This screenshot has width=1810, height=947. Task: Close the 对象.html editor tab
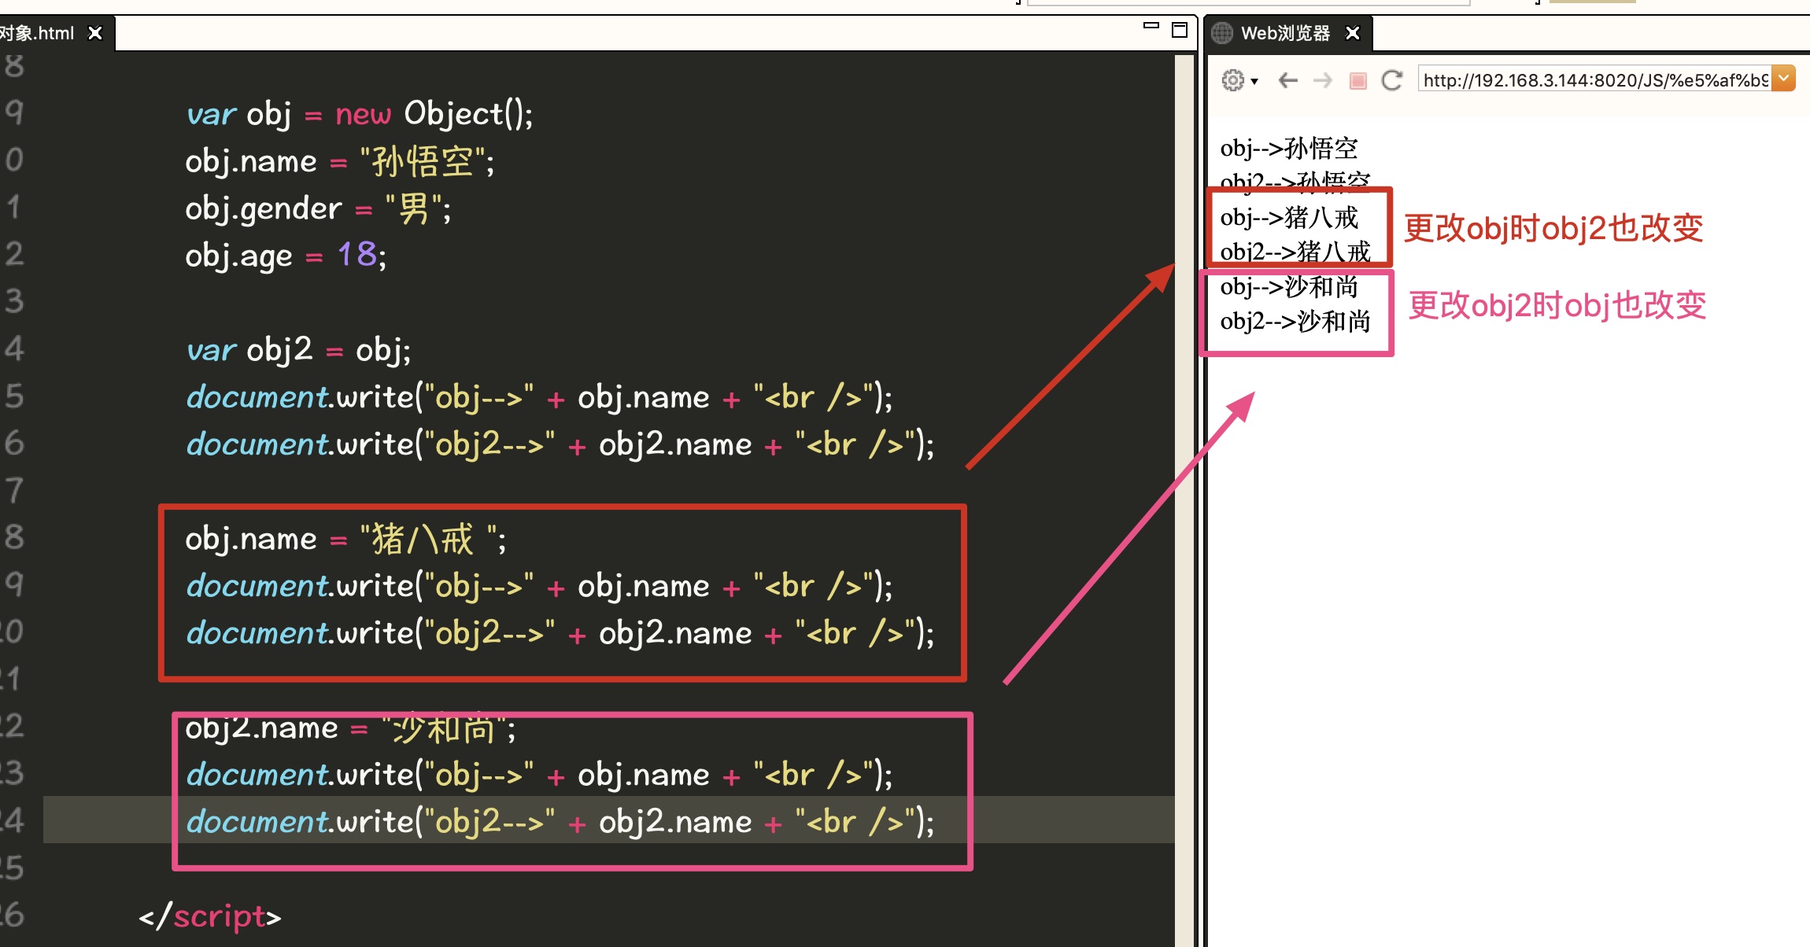pyautogui.click(x=95, y=33)
